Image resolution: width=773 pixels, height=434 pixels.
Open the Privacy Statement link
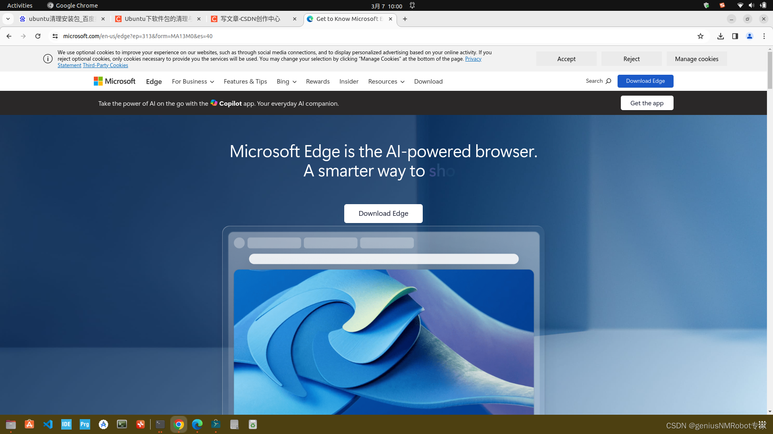pos(473,58)
